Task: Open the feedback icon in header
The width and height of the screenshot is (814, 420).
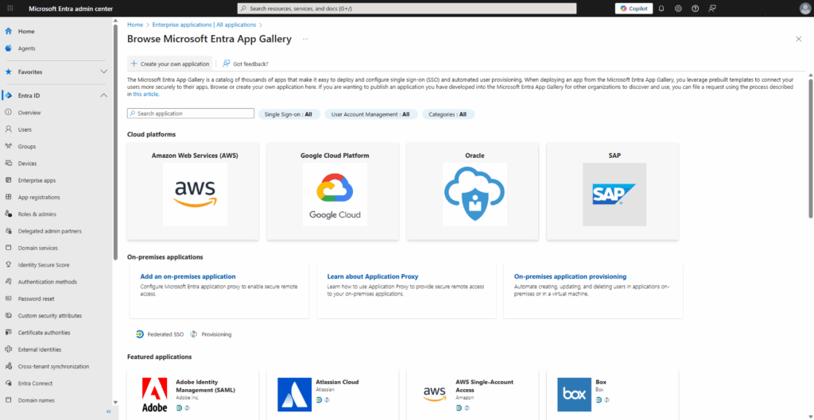Action: tap(712, 8)
